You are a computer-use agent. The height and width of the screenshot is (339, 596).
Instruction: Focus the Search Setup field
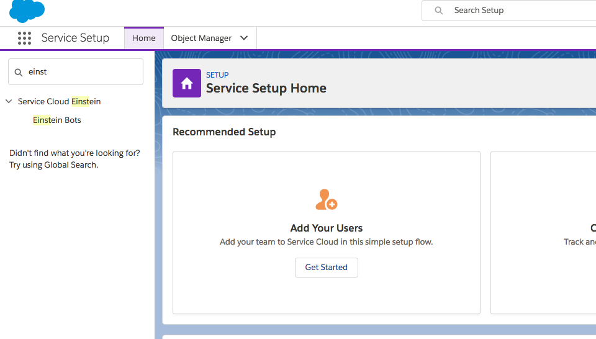click(509, 11)
